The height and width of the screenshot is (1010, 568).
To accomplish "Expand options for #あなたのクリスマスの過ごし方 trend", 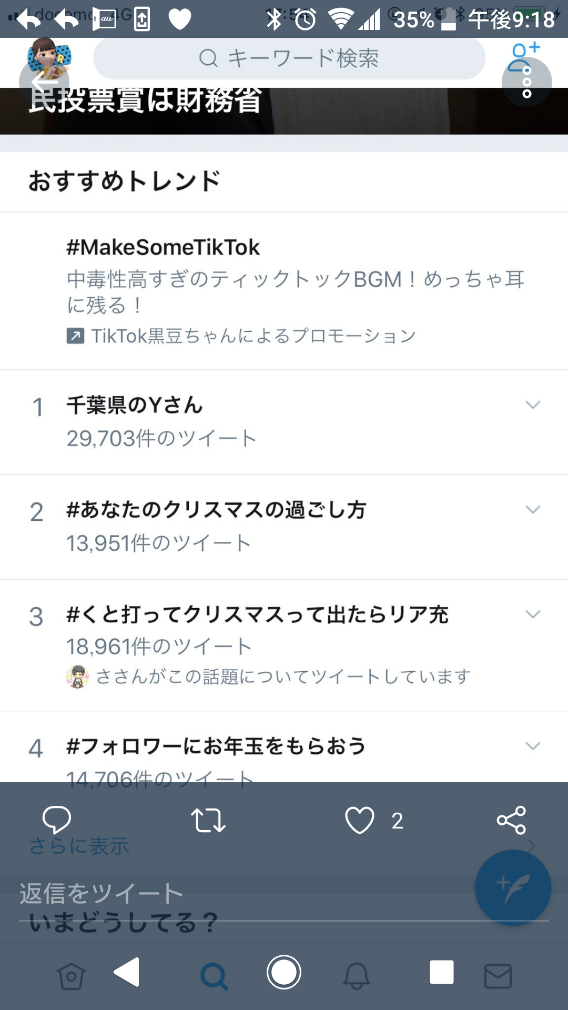I will 533,509.
